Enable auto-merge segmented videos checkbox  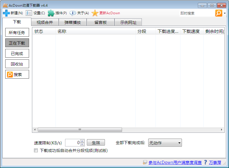point(36,151)
